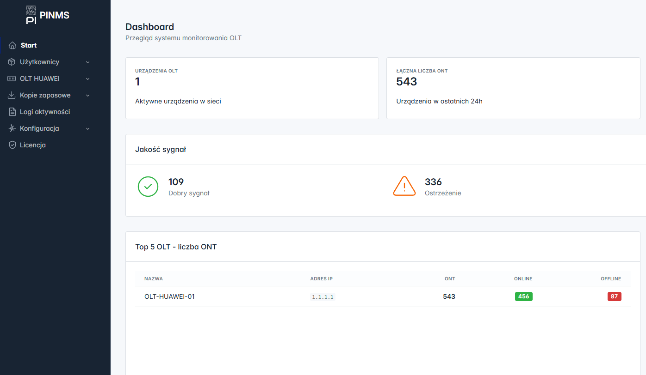Screen dimensions: 646x375
Task: Open the Licencja menu item
Action: tap(33, 145)
